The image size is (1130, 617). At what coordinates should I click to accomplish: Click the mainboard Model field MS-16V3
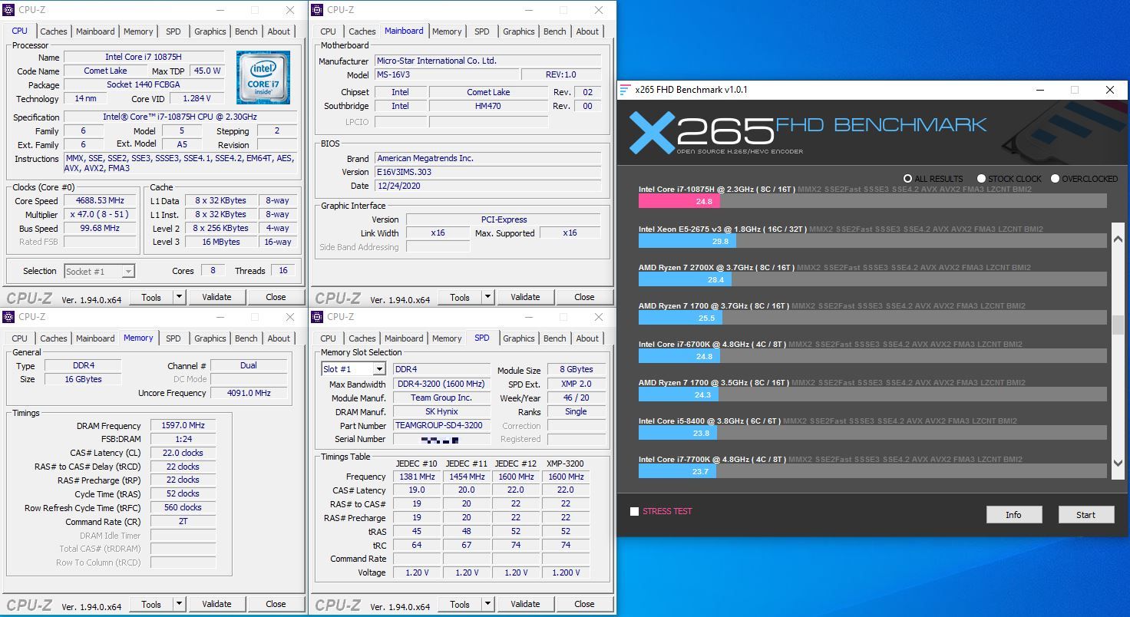(x=447, y=74)
